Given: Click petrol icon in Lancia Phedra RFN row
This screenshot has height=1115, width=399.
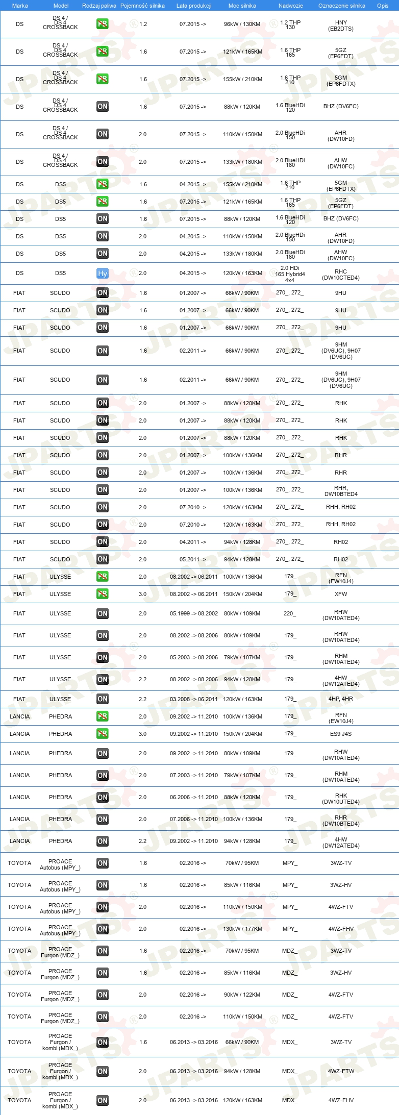Looking at the screenshot, I should pyautogui.click(x=103, y=716).
